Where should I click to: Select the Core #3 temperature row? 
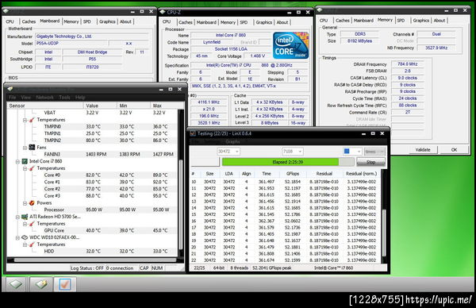(x=92, y=196)
